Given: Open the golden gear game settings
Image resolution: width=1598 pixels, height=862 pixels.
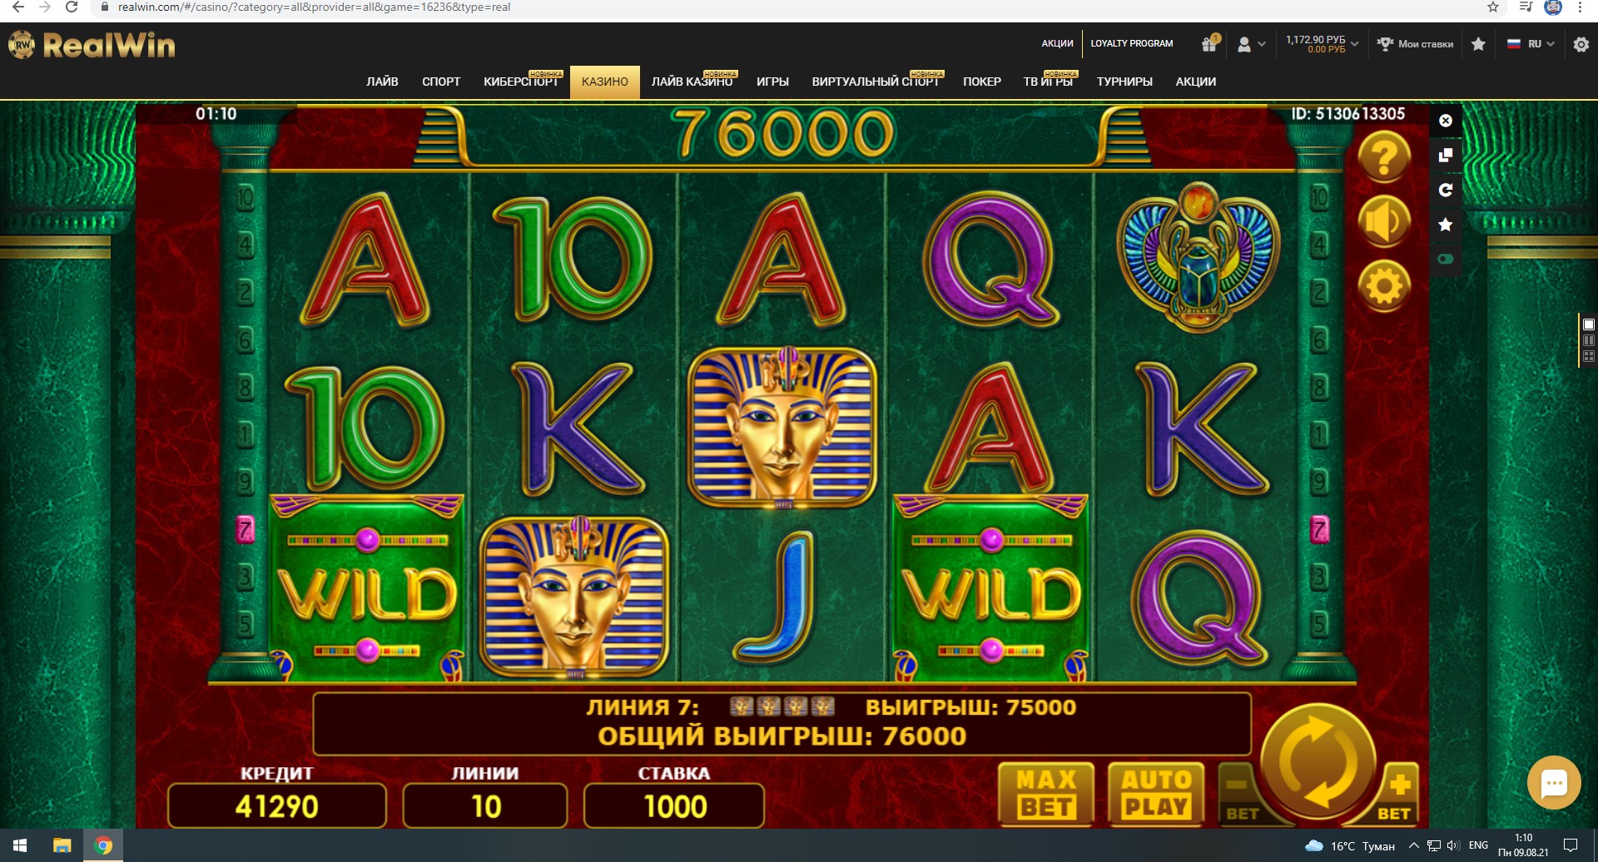Looking at the screenshot, I should 1384,286.
